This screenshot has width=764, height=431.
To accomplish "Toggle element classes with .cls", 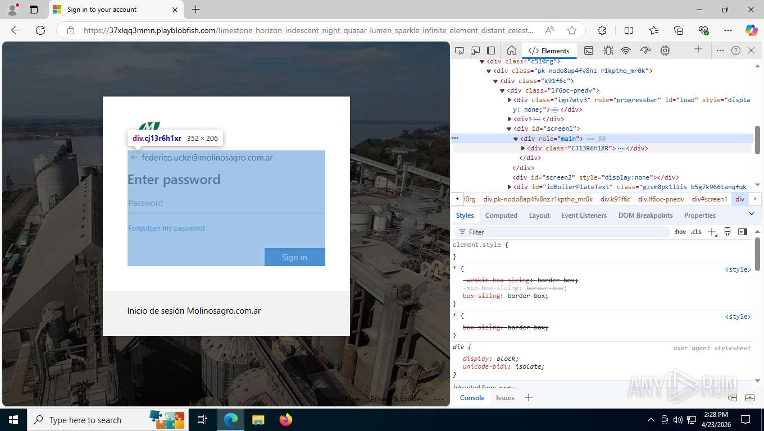I will [696, 232].
